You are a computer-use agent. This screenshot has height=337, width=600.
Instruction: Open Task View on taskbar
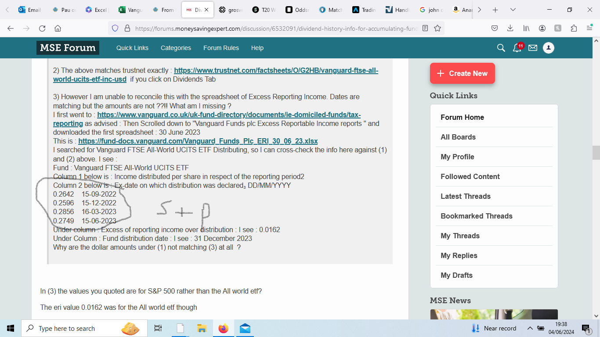coord(158,328)
